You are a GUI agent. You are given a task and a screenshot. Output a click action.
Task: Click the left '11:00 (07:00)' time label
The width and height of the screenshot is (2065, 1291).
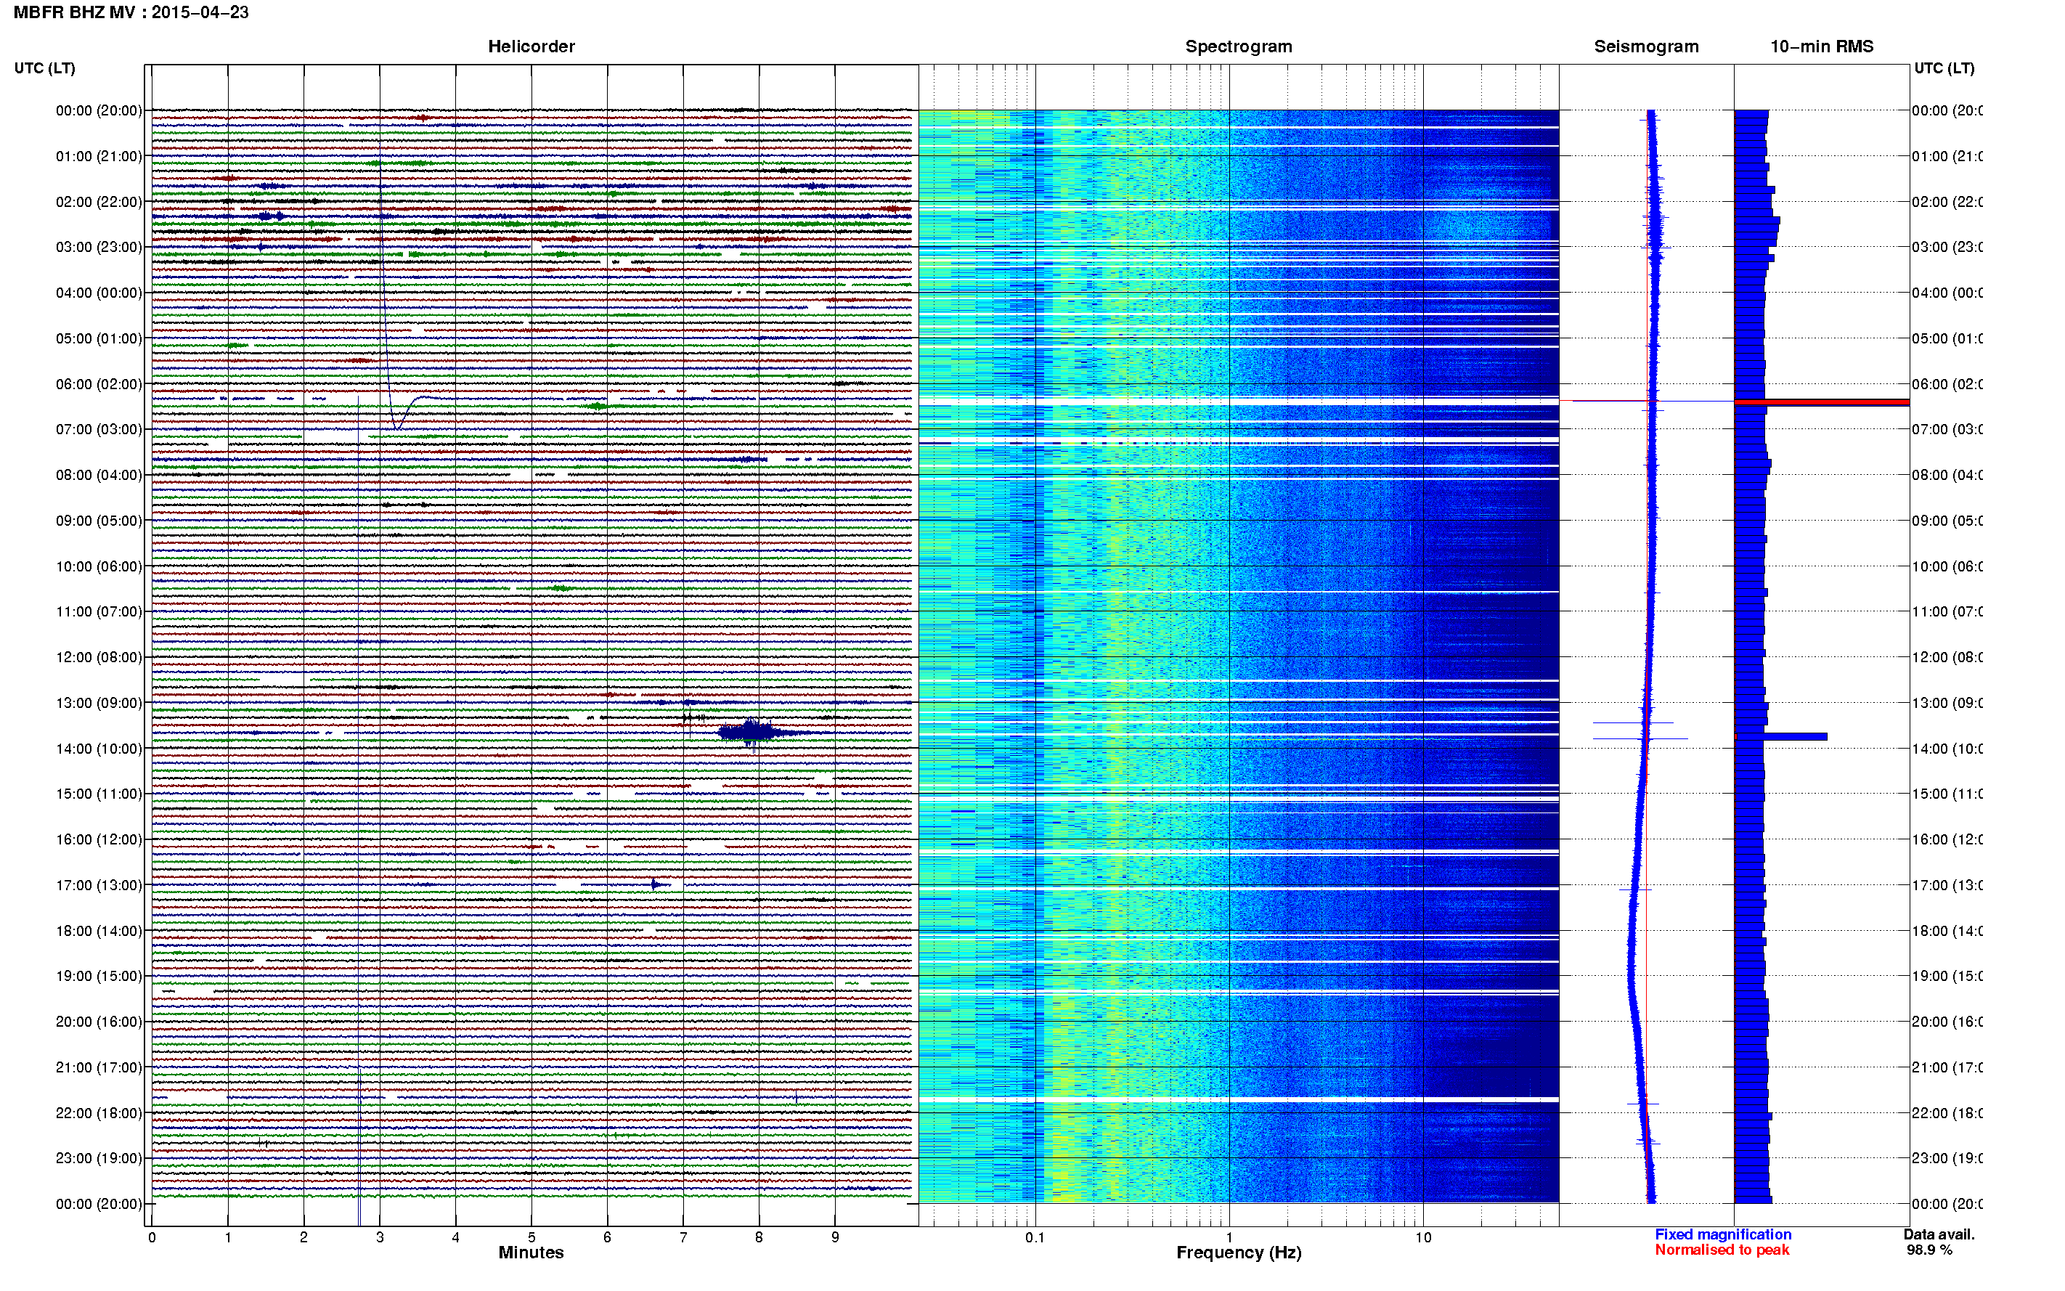tap(99, 611)
